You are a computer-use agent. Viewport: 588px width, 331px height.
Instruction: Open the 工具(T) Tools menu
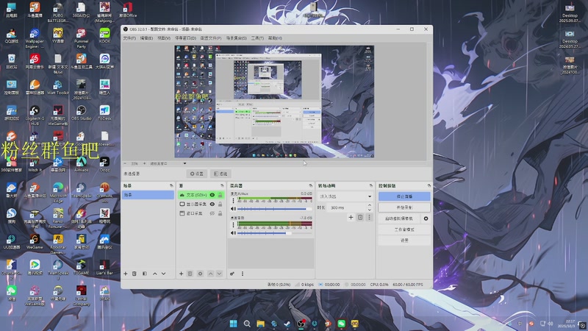[257, 38]
